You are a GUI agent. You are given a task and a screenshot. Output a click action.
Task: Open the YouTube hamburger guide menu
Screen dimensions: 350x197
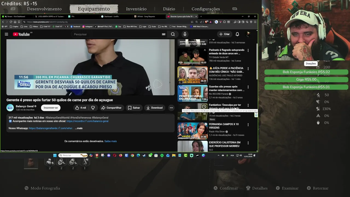6,34
